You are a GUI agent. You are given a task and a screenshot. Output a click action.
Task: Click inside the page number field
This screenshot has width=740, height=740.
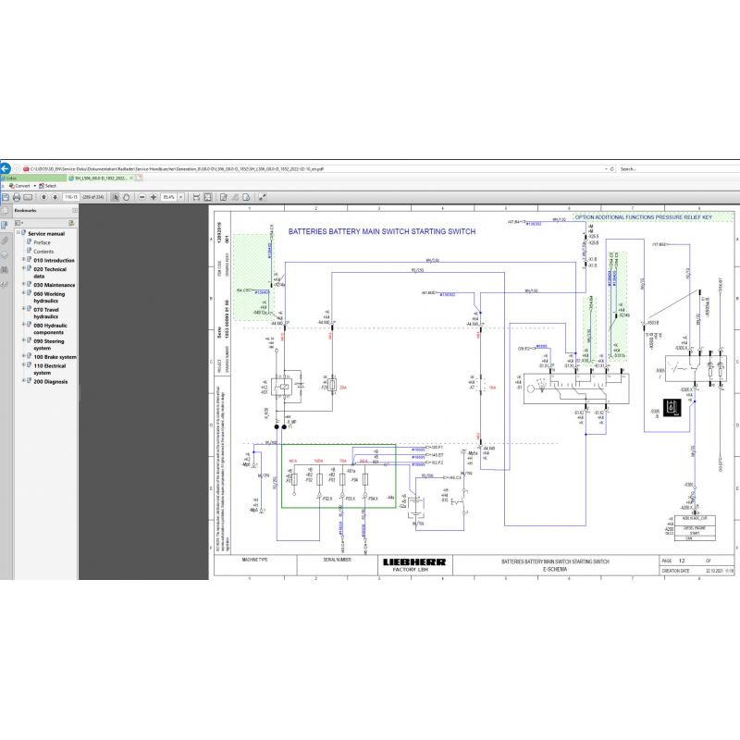70,197
